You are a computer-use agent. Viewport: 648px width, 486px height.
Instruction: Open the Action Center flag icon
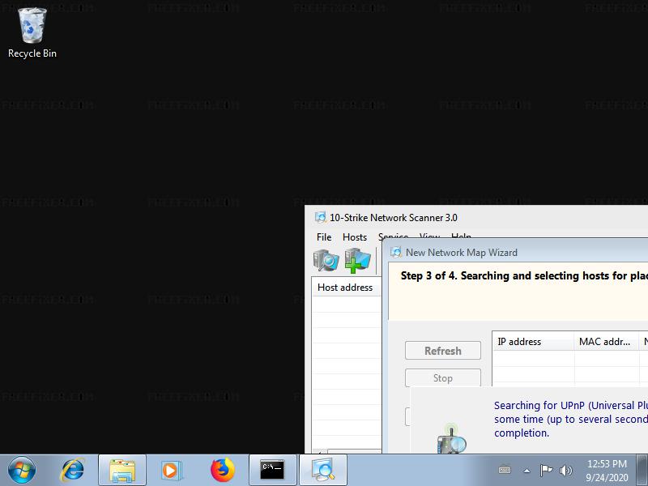point(547,470)
